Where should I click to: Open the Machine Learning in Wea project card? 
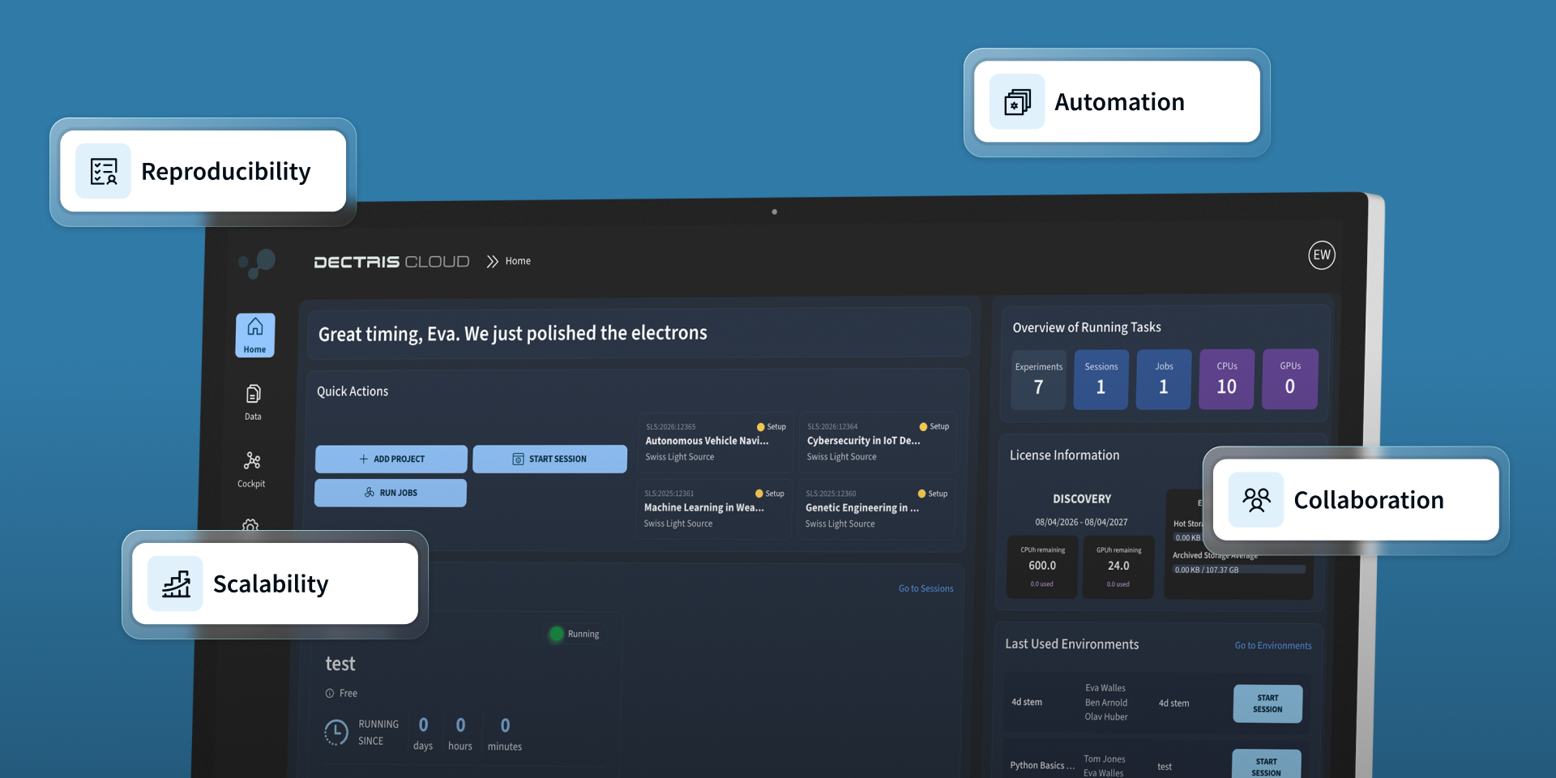pyautogui.click(x=712, y=509)
